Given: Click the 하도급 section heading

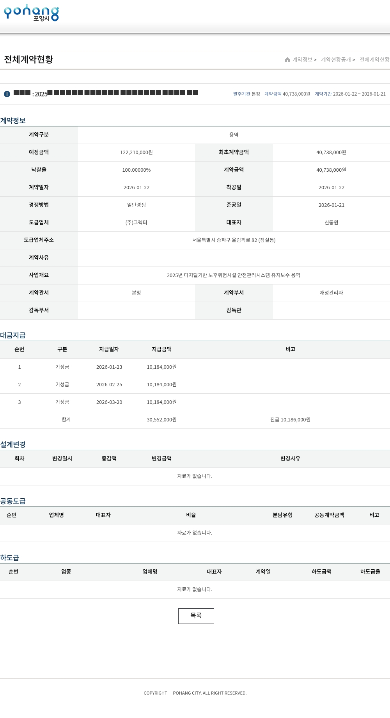Looking at the screenshot, I should (x=10, y=558).
